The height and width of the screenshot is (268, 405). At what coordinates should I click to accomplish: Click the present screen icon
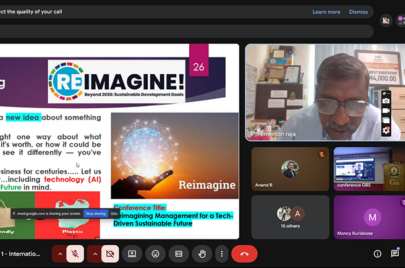[132, 253]
